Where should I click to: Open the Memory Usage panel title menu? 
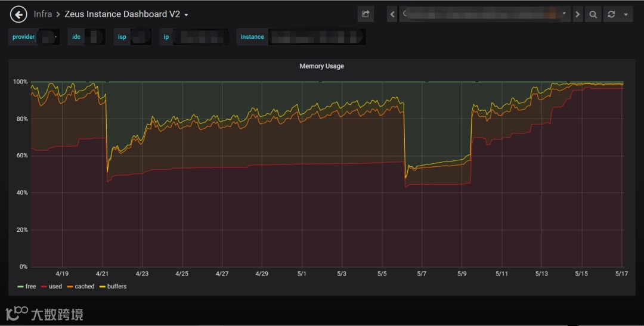click(x=321, y=66)
